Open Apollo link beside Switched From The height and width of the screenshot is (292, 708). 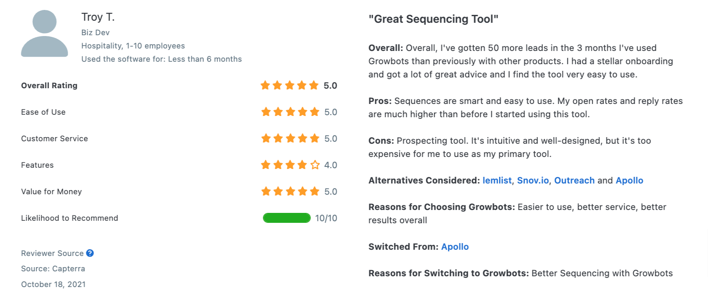pos(455,247)
